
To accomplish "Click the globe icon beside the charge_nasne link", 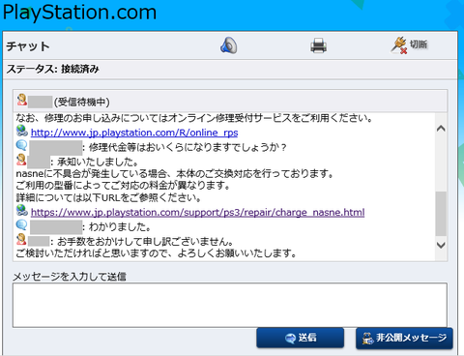I will (22, 210).
